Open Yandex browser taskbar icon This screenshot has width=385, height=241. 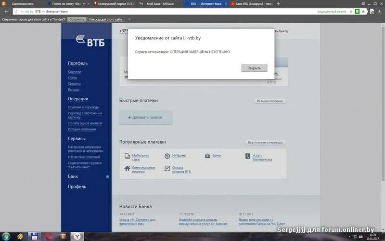pyautogui.click(x=77, y=237)
